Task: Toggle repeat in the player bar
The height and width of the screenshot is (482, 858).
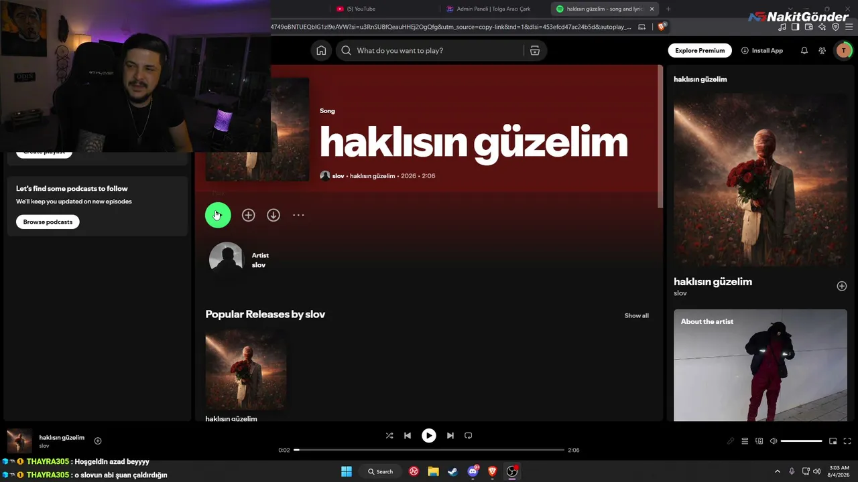Action: coord(469,436)
